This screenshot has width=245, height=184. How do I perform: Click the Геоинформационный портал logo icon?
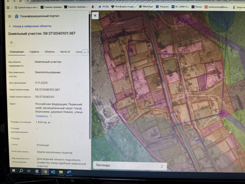[17, 16]
